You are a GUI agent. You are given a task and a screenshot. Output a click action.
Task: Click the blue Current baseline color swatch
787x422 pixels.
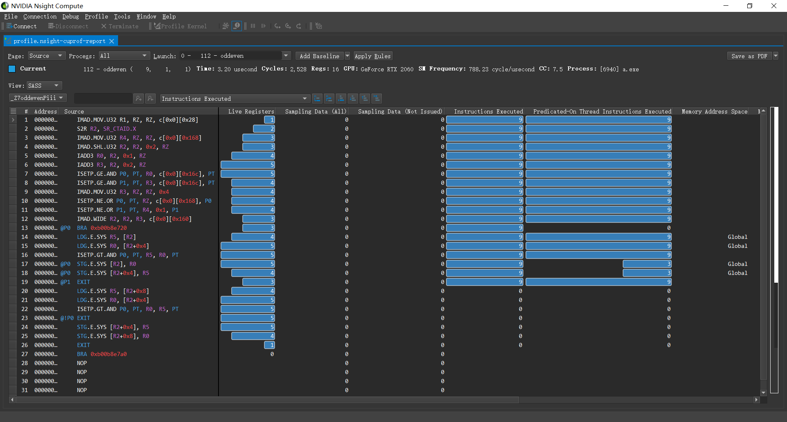pos(12,69)
